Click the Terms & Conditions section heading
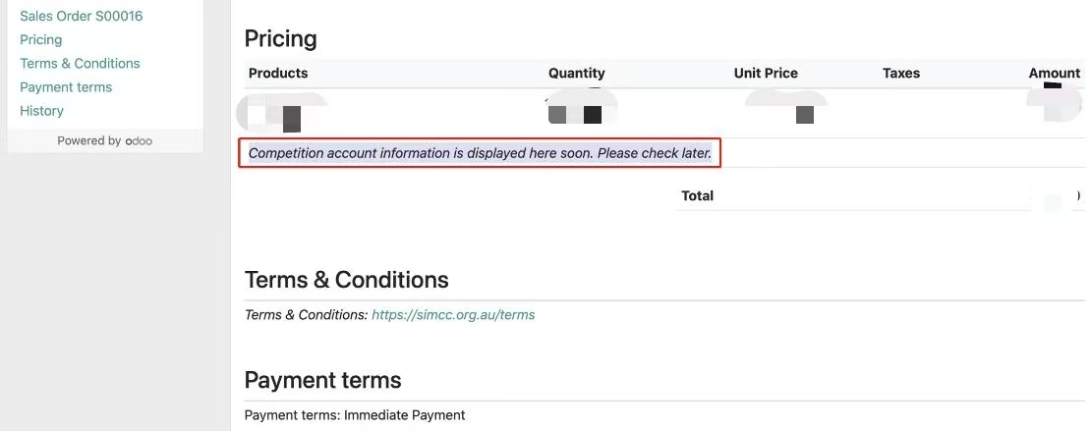 [346, 280]
